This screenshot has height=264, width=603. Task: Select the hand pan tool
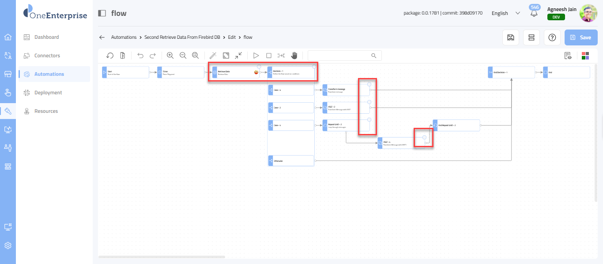294,56
